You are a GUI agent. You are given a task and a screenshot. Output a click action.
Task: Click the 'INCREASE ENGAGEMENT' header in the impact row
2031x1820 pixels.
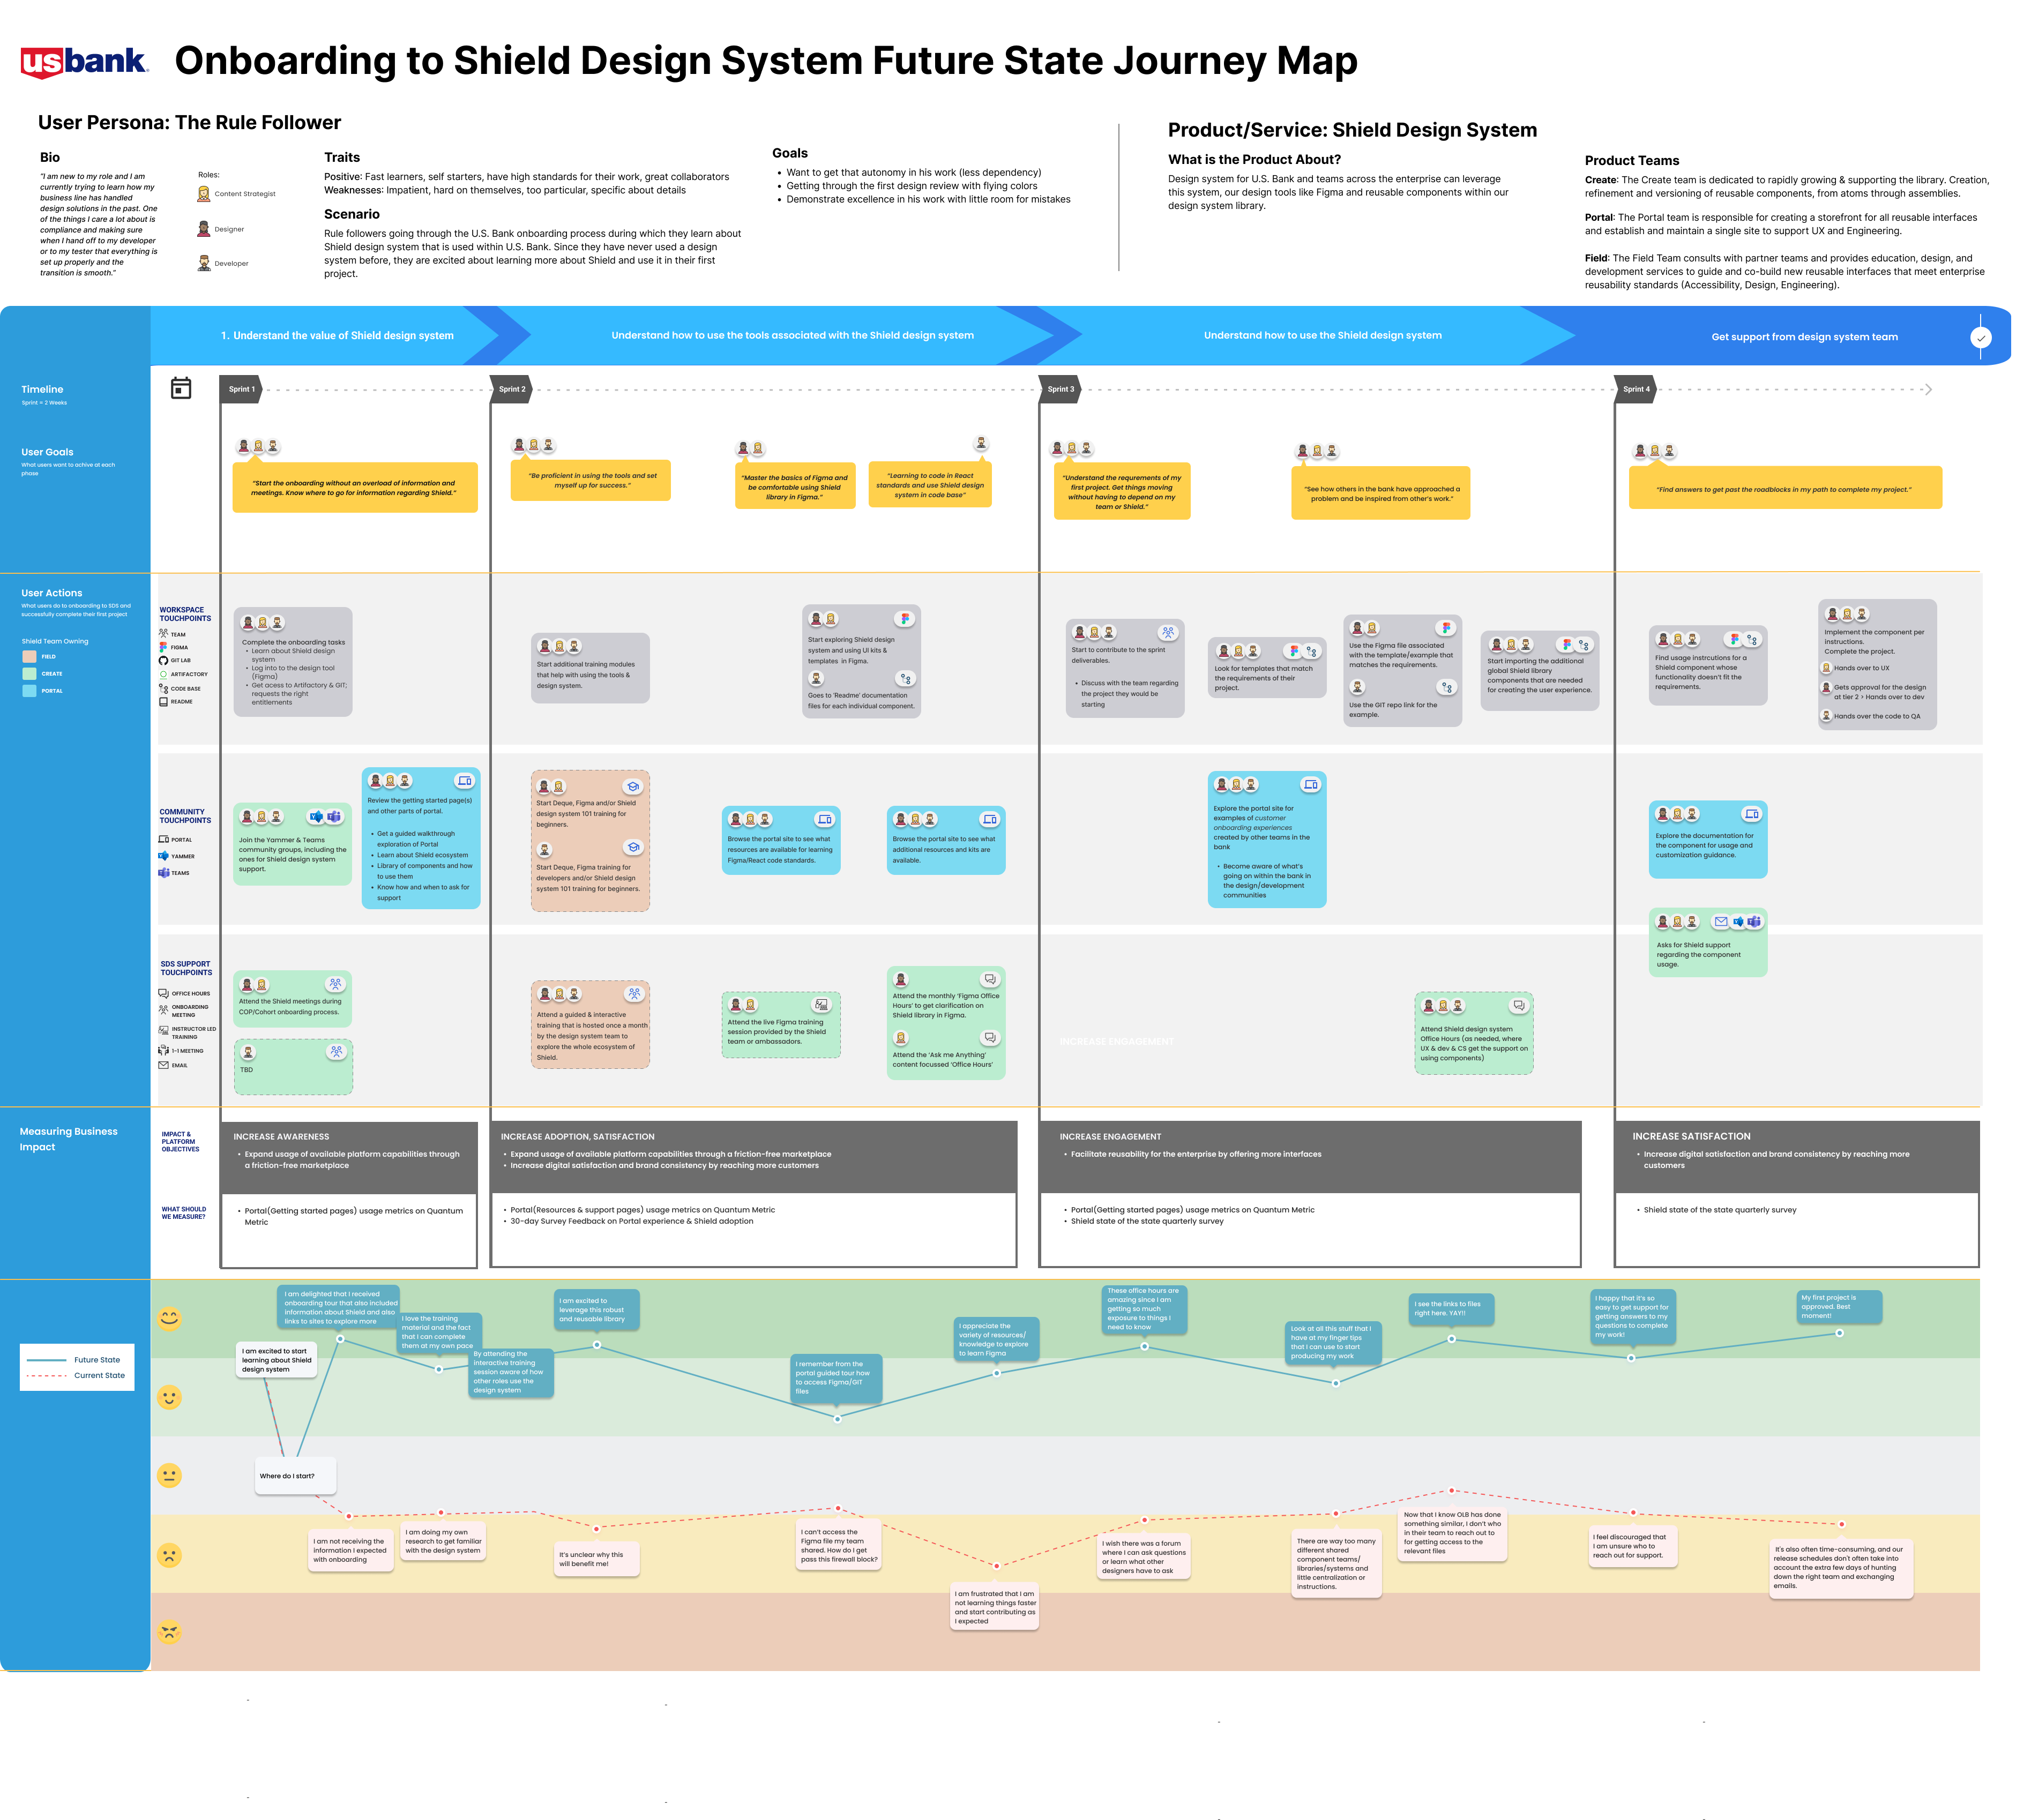coord(1110,1136)
